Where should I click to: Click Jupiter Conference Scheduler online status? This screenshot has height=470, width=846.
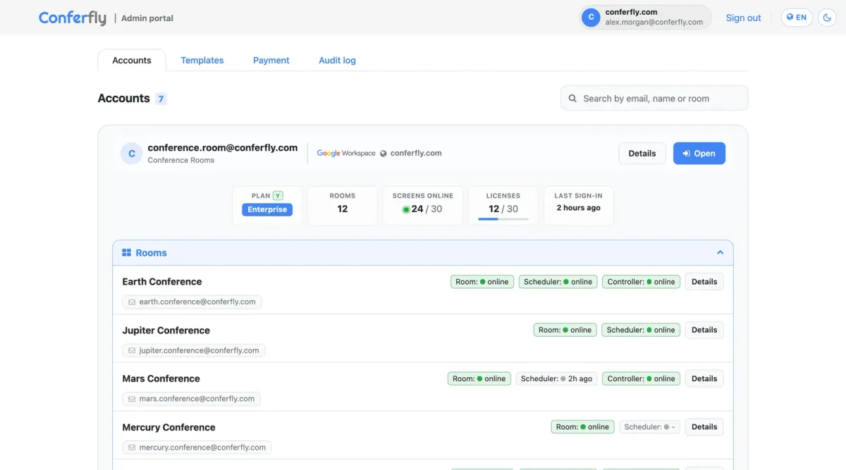point(641,330)
